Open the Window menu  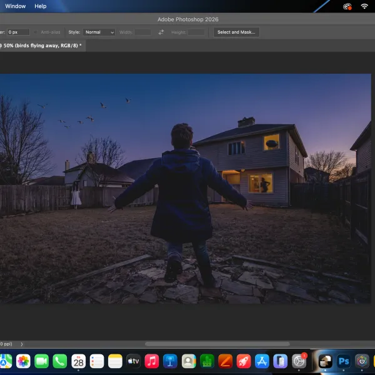coord(15,6)
